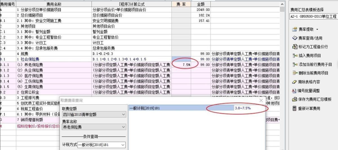Click the 费用名称 column header
This screenshot has height=150, width=338.
[x=54, y=4]
